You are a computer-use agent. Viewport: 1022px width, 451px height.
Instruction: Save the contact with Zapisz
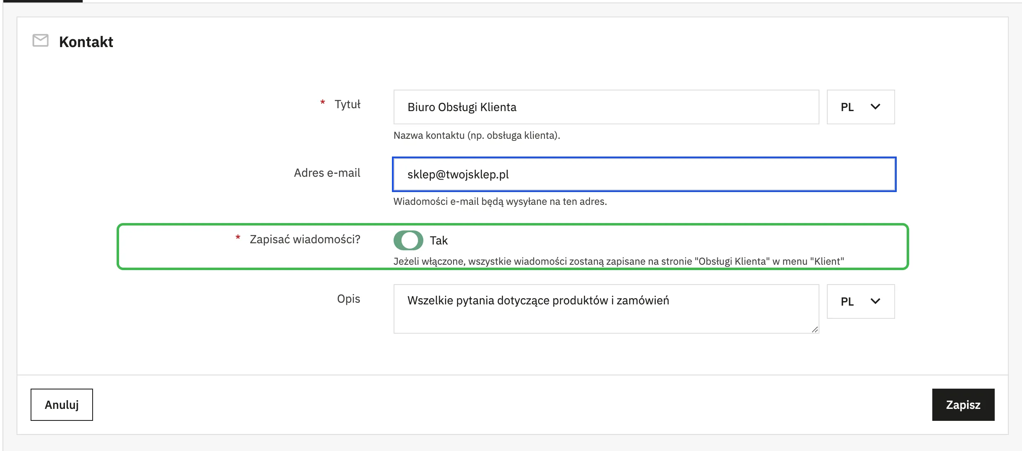963,405
